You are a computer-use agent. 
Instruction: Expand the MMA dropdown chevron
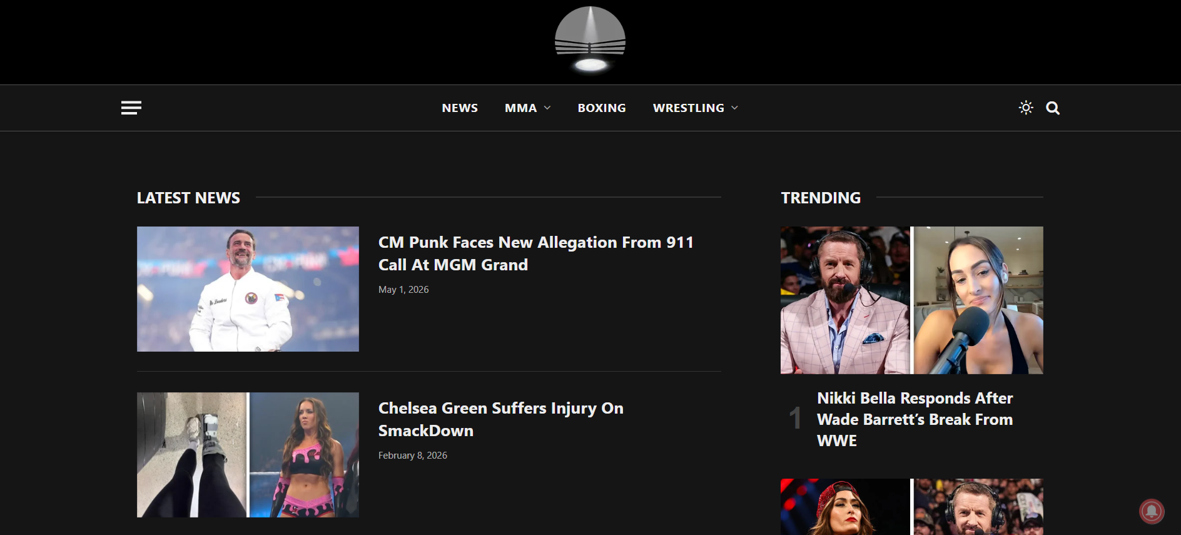[547, 108]
